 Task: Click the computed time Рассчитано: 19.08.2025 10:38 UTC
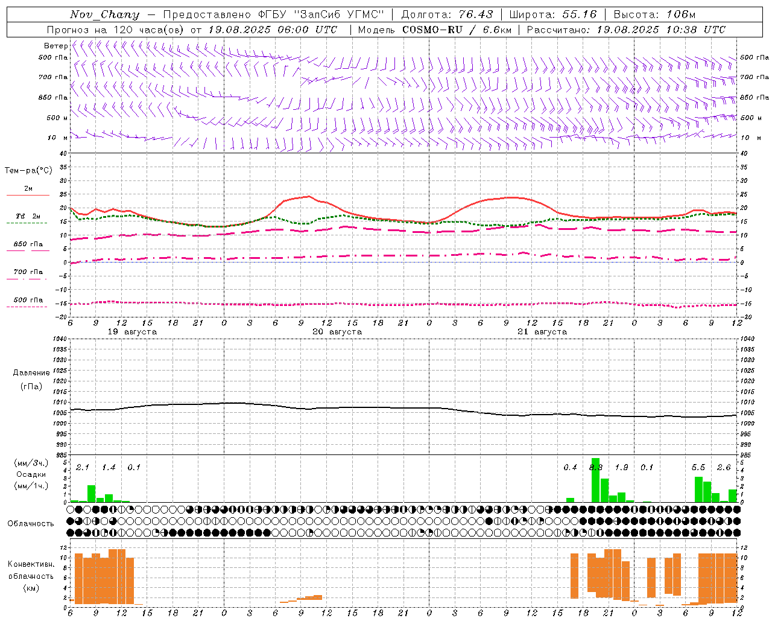(x=626, y=30)
